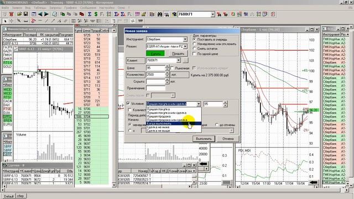Click the 'Количество' quantity button
The image size is (354, 199).
pos(135,75)
